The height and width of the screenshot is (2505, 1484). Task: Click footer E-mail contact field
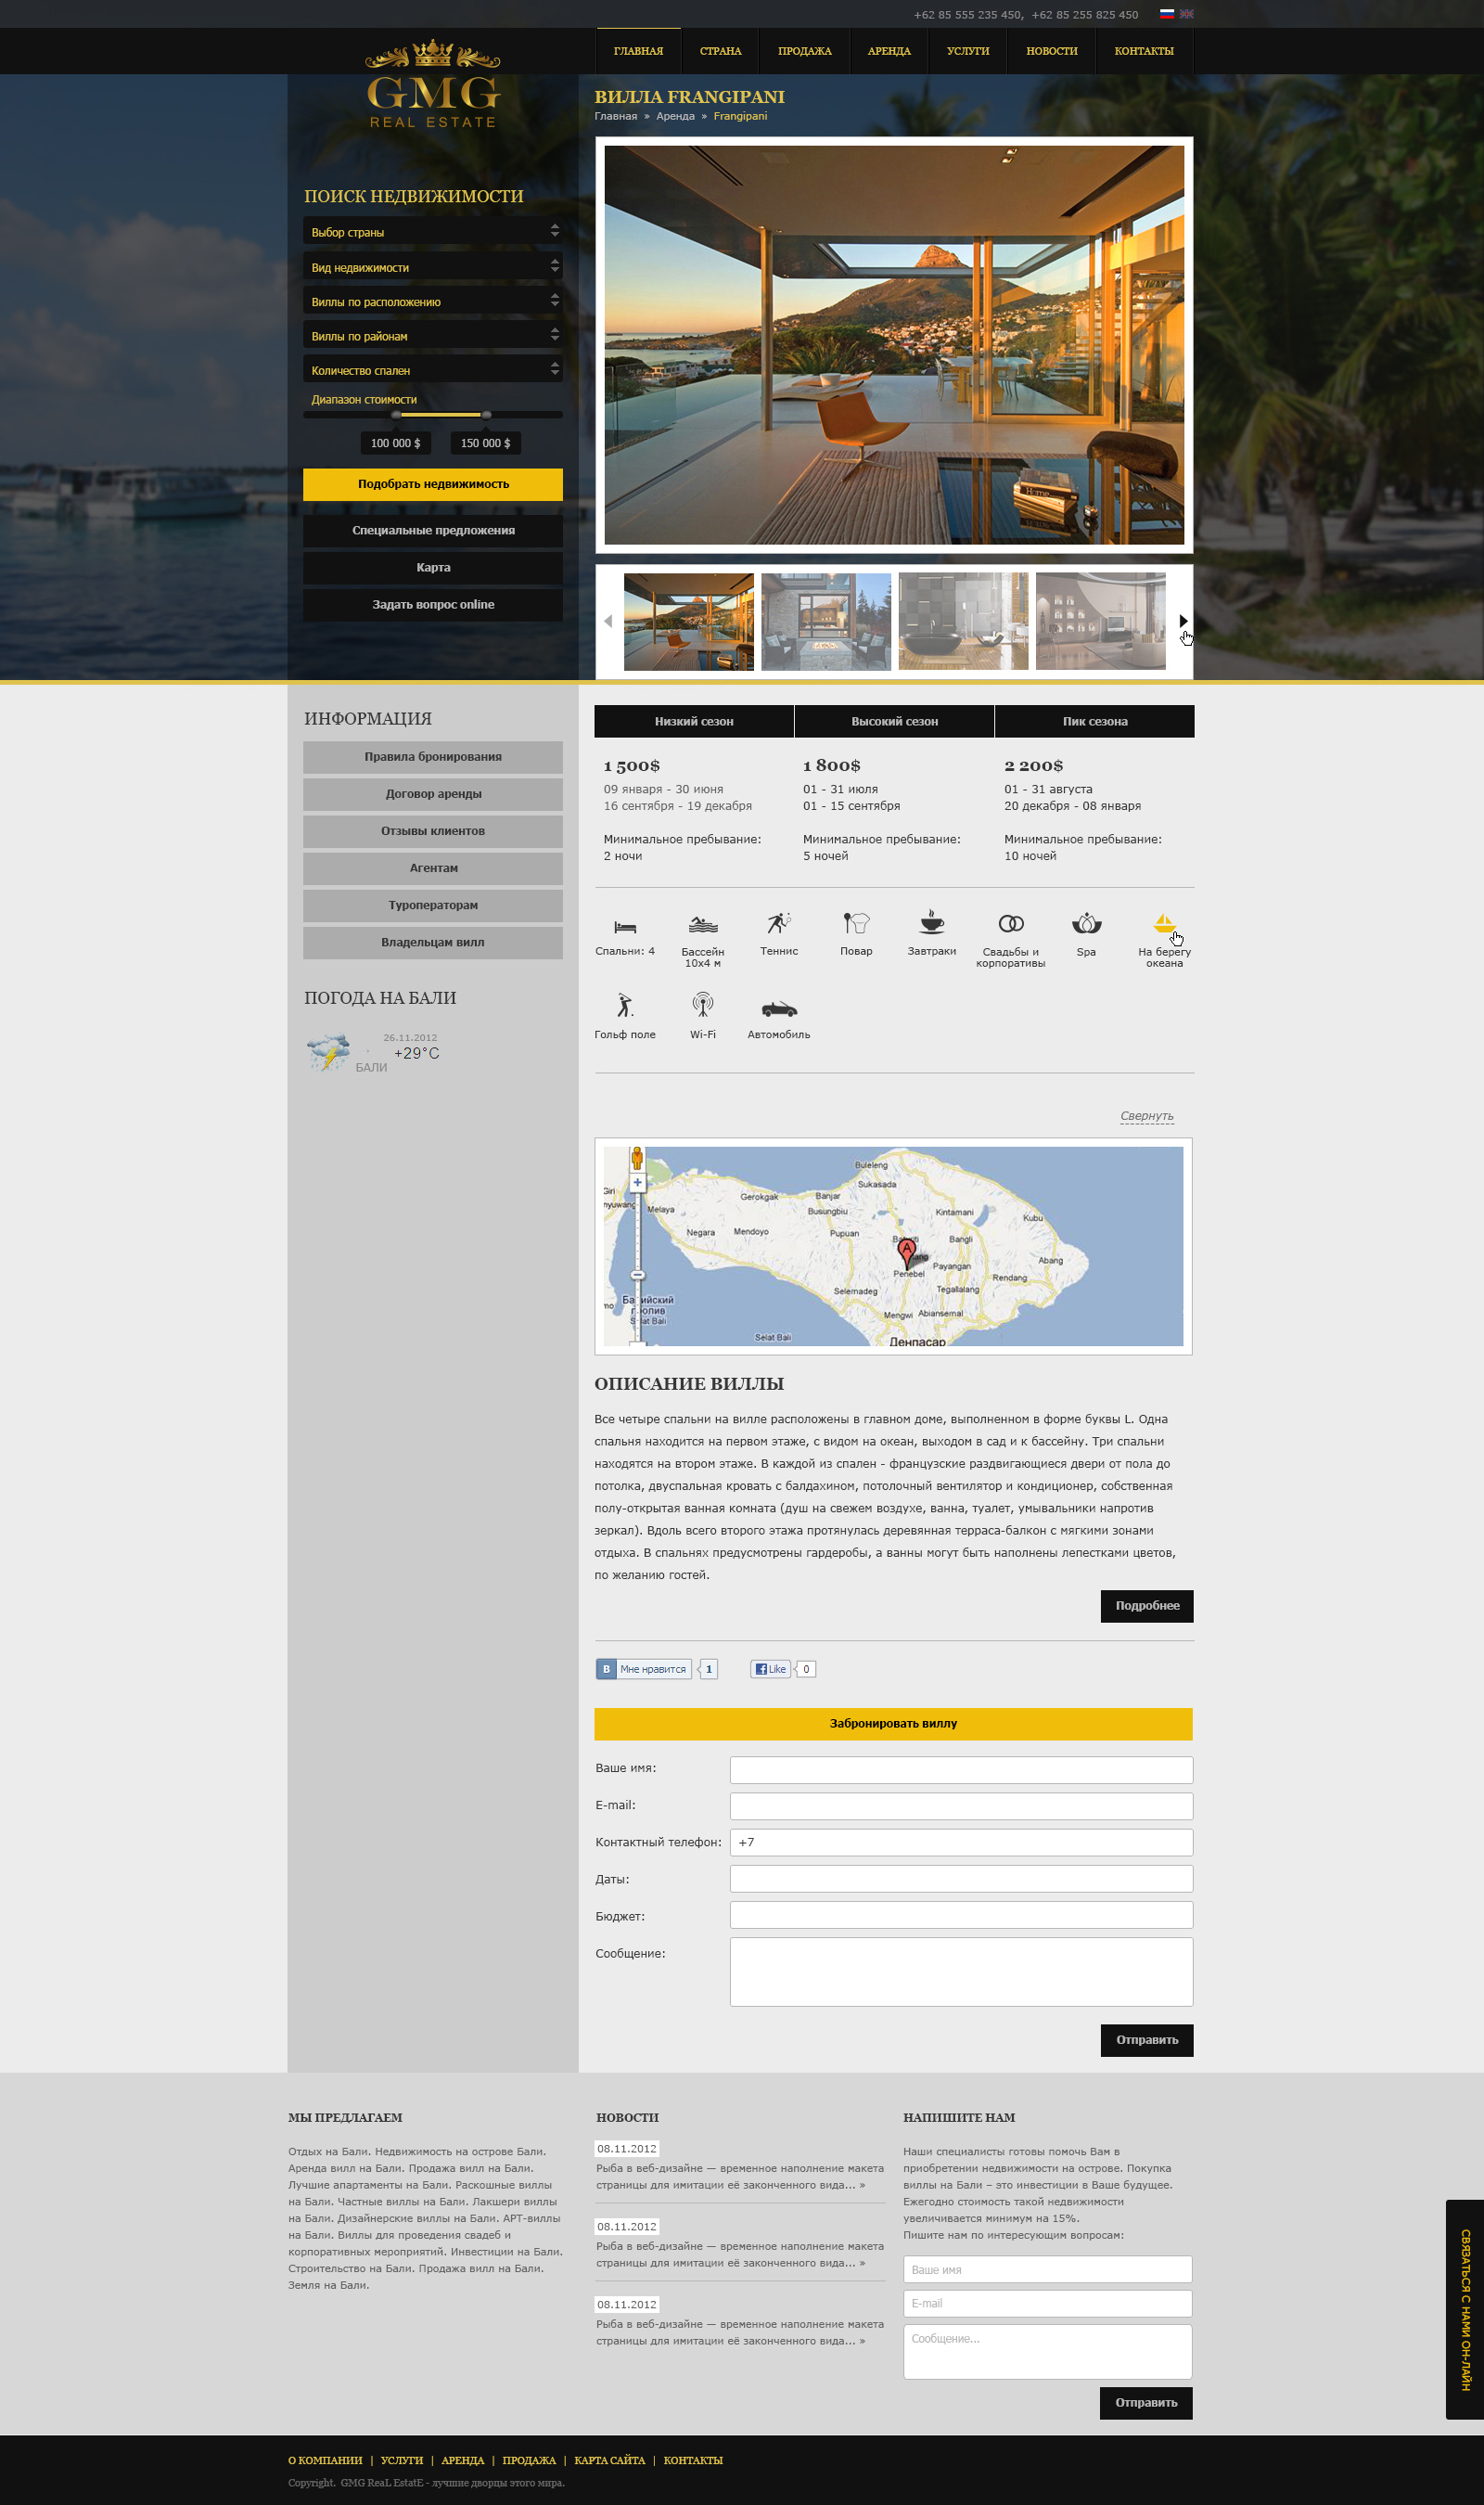click(1047, 2304)
